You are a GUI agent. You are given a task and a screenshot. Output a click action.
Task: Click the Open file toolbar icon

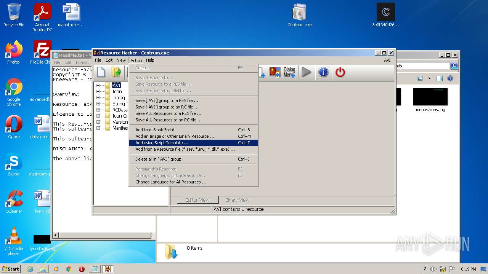(116, 72)
